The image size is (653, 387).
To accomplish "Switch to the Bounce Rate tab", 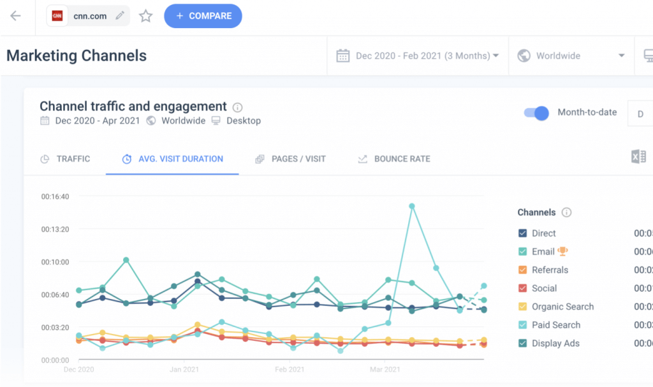I will 400,159.
